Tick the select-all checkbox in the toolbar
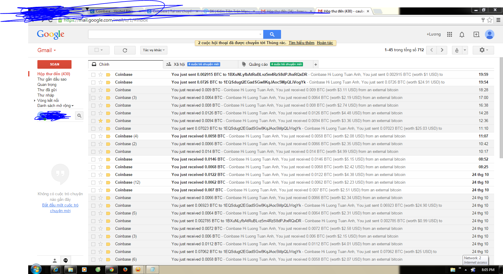 click(96, 50)
